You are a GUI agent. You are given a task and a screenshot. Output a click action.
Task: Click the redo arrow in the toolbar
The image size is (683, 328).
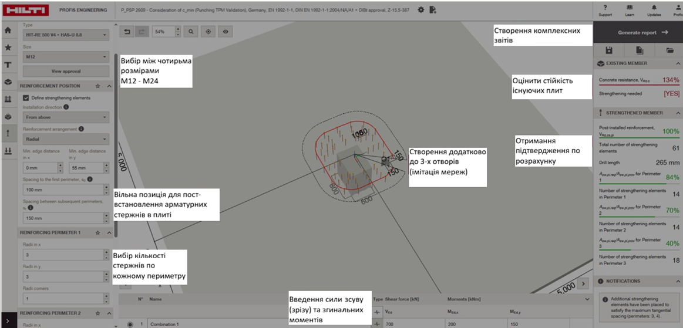click(x=142, y=31)
